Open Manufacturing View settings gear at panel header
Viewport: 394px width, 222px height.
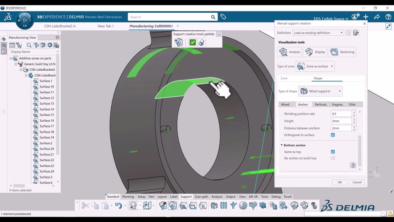pos(57,37)
